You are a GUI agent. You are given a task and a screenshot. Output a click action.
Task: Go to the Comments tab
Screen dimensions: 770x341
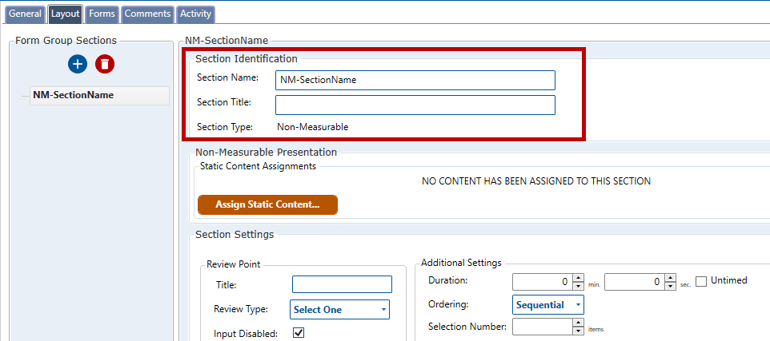tap(147, 14)
